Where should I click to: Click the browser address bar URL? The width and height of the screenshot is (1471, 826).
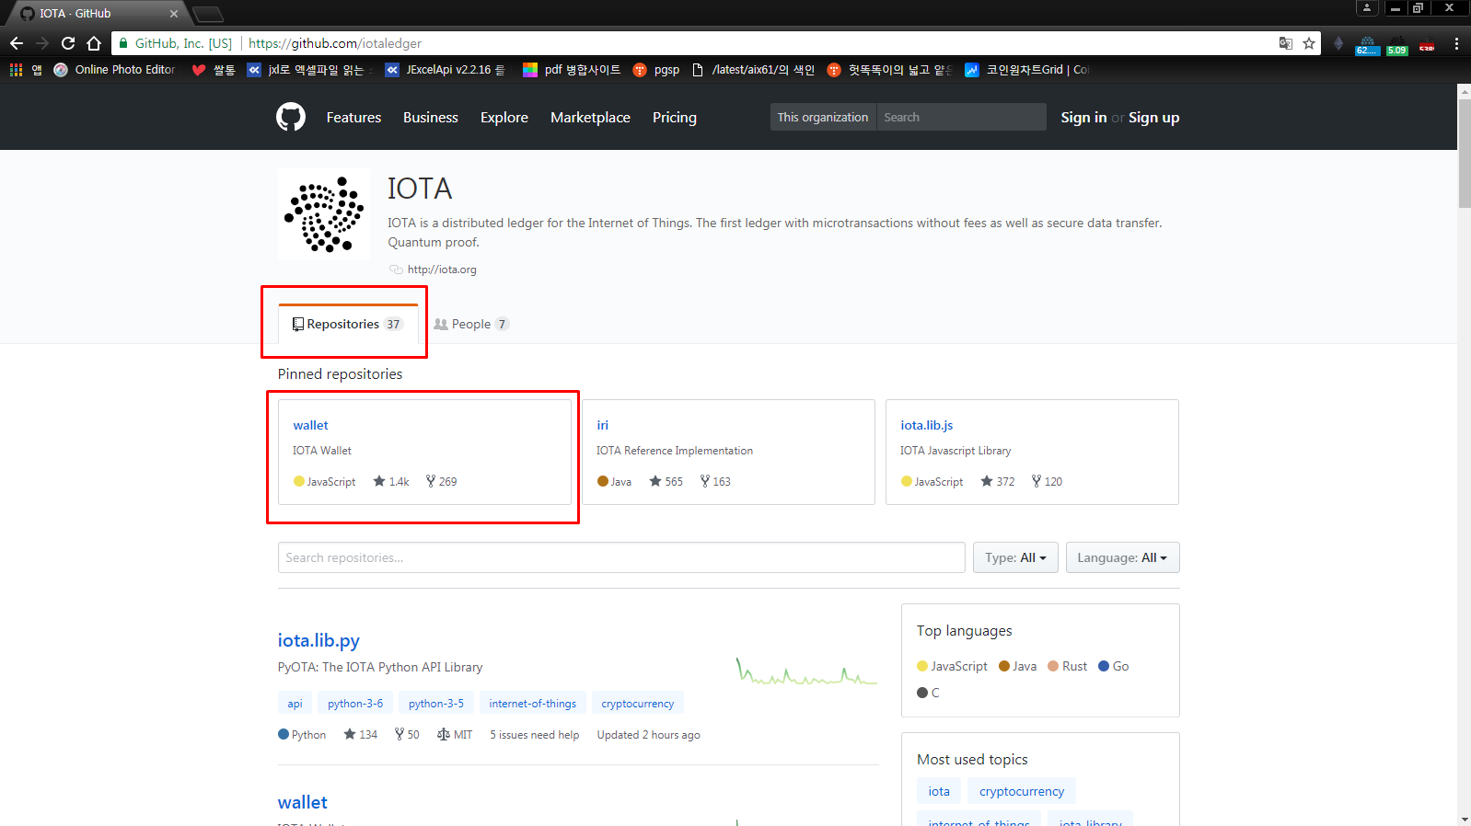335,43
